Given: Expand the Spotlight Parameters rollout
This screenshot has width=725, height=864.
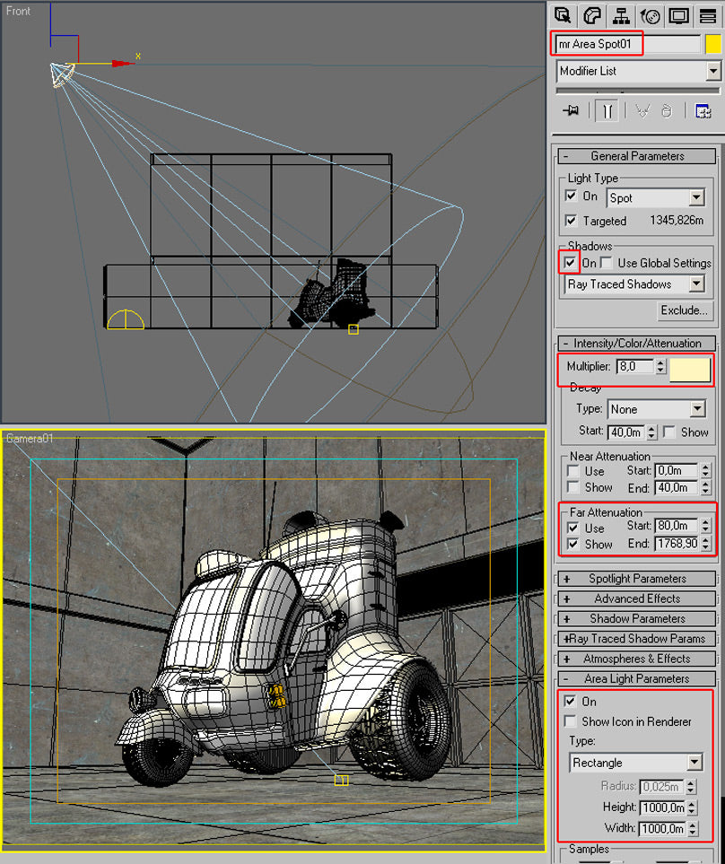Looking at the screenshot, I should tap(636, 578).
